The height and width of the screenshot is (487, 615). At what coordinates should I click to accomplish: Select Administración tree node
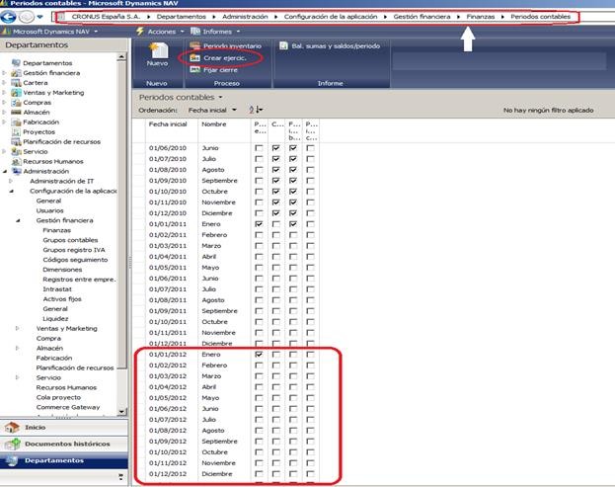[45, 171]
